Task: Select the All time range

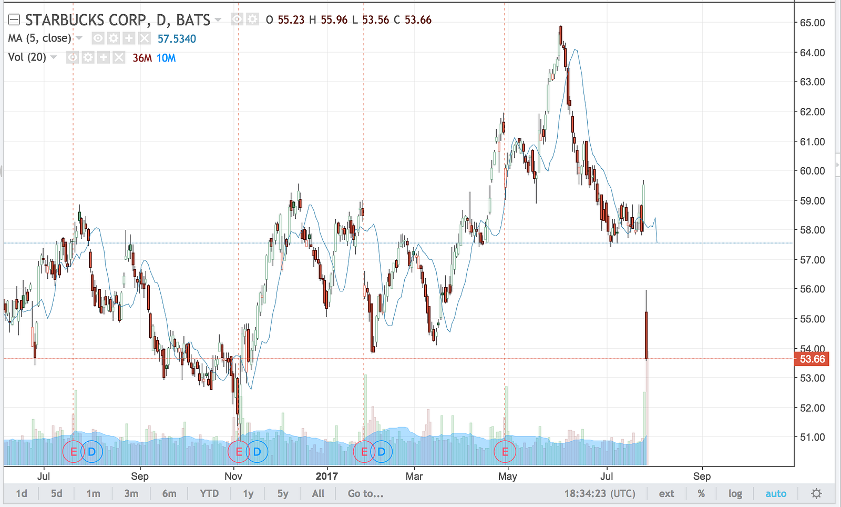Action: (318, 493)
